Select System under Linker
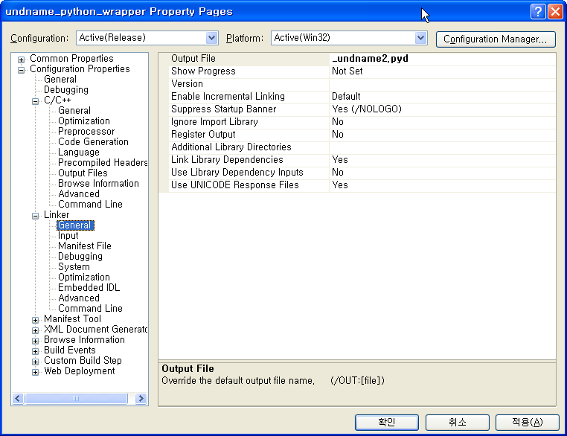Image resolution: width=567 pixels, height=436 pixels. click(74, 267)
